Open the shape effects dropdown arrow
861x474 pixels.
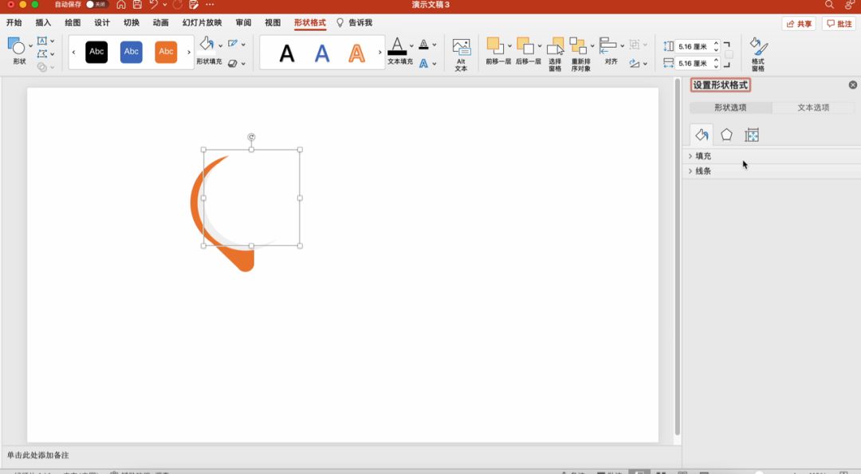243,64
